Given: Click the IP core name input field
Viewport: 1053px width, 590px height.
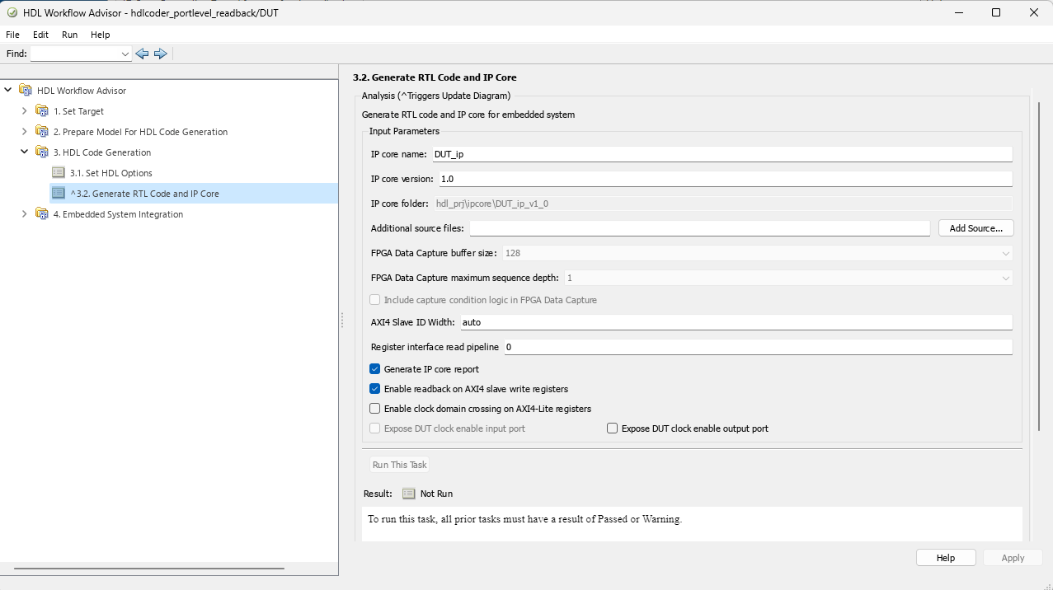Looking at the screenshot, I should pyautogui.click(x=722, y=154).
